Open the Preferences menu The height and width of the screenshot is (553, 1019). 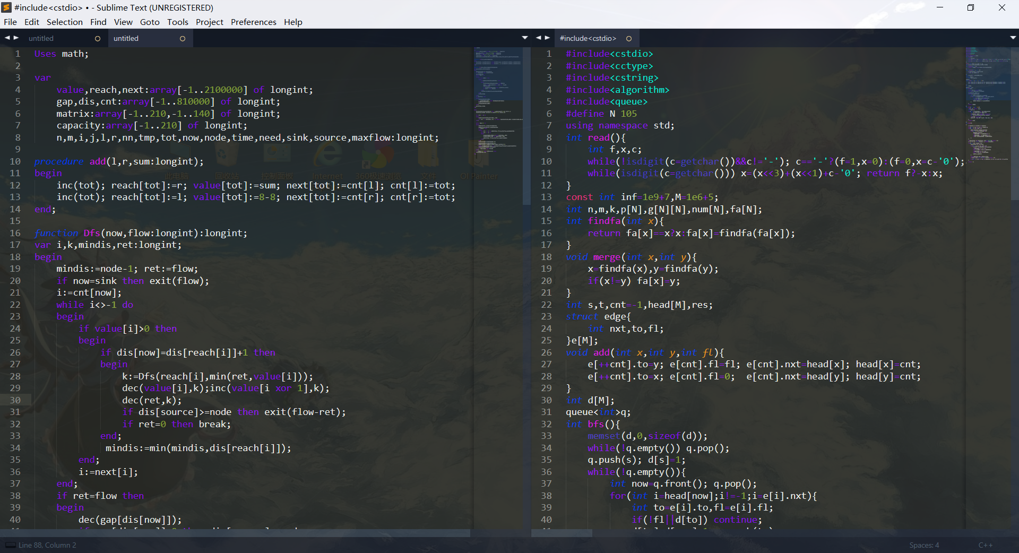click(x=254, y=22)
